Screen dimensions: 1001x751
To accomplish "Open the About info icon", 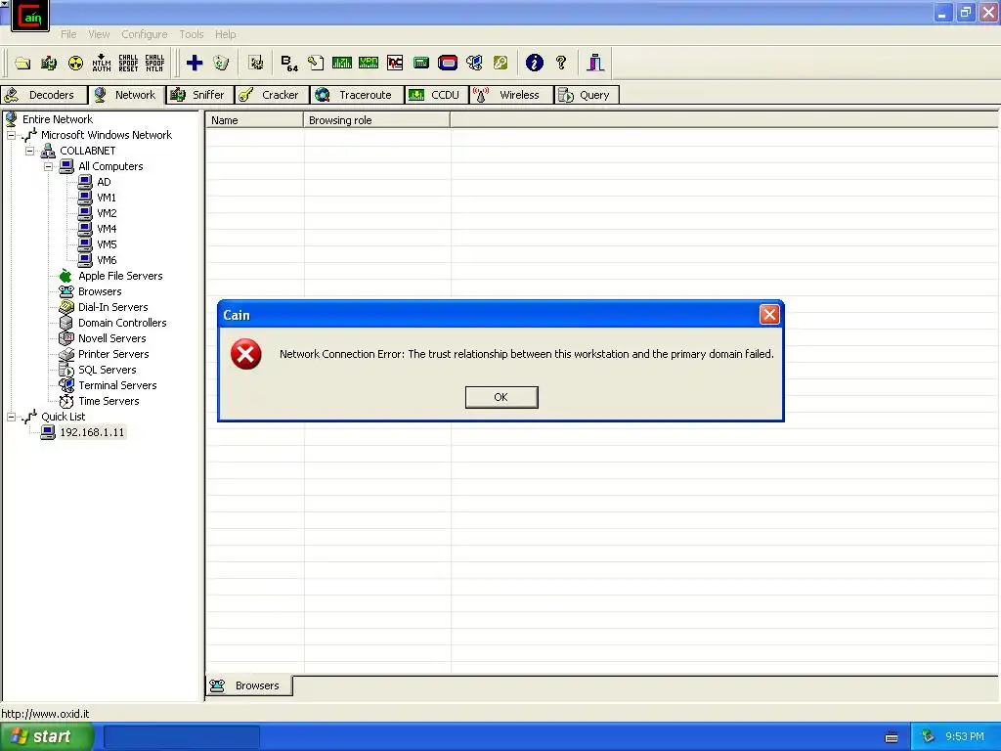I will pos(535,63).
